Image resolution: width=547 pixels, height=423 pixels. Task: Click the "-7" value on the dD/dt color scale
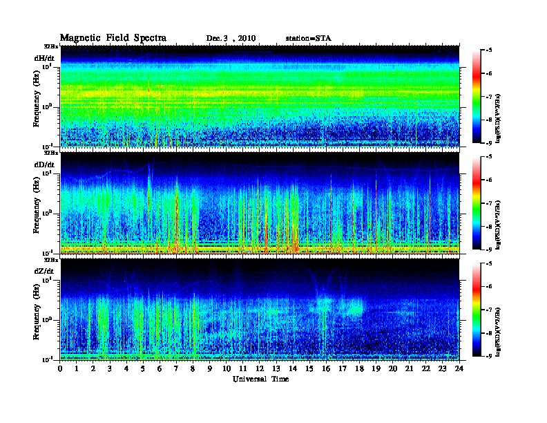(x=489, y=203)
